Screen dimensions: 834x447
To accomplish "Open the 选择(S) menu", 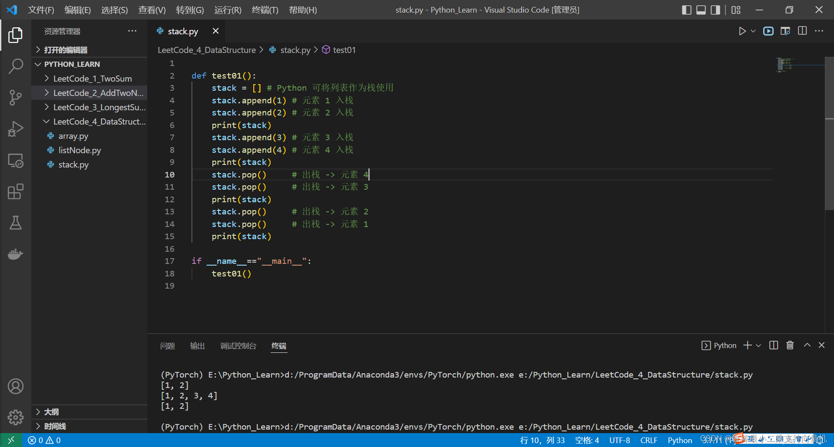I will coord(115,10).
